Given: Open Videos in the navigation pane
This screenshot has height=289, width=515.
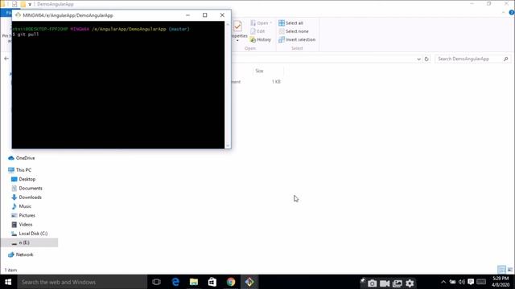Looking at the screenshot, I should 22,225.
